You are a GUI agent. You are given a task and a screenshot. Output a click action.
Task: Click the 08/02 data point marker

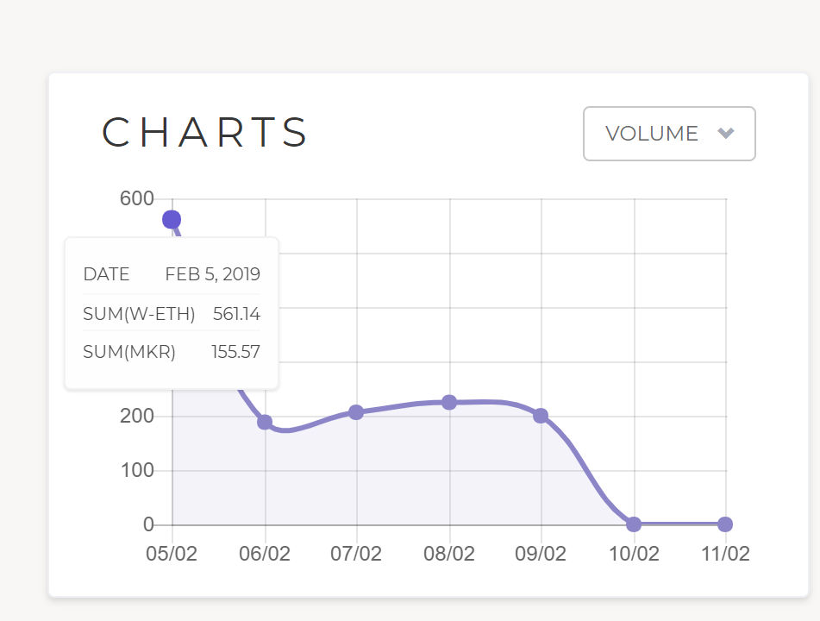(x=449, y=402)
